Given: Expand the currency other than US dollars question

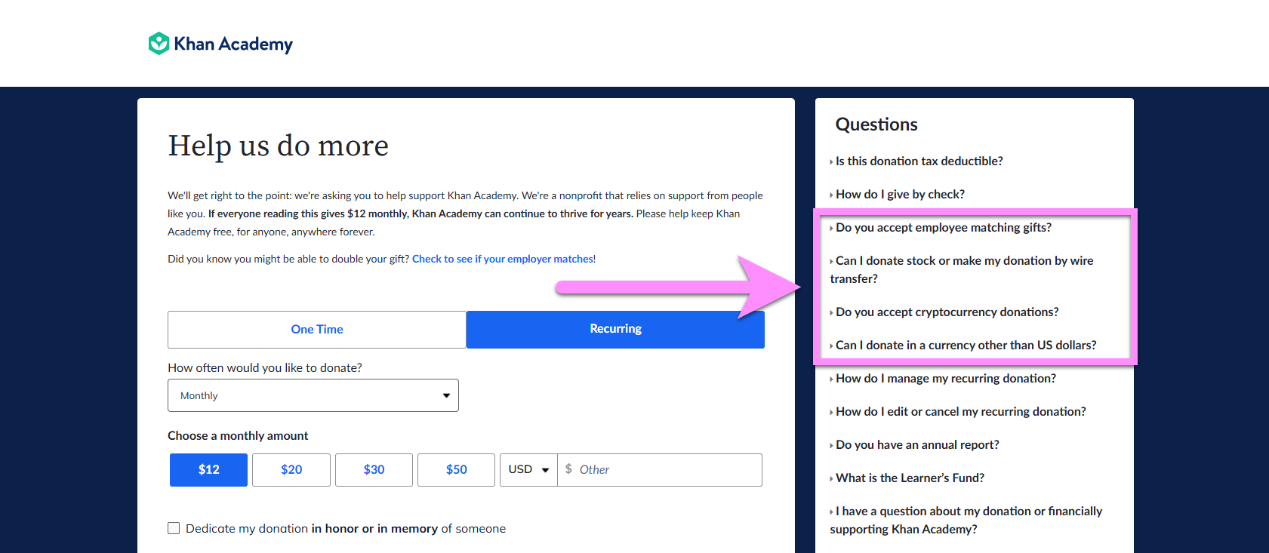Looking at the screenshot, I should click(963, 346).
